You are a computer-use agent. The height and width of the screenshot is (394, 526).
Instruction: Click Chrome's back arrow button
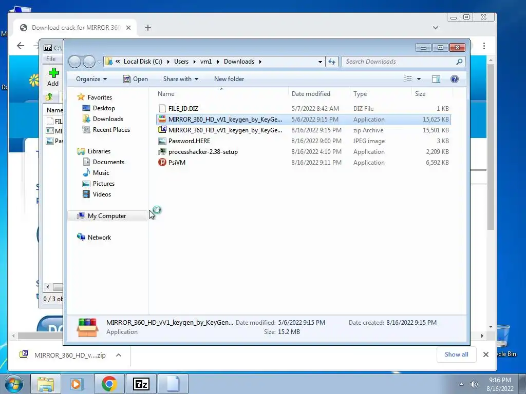[21, 46]
